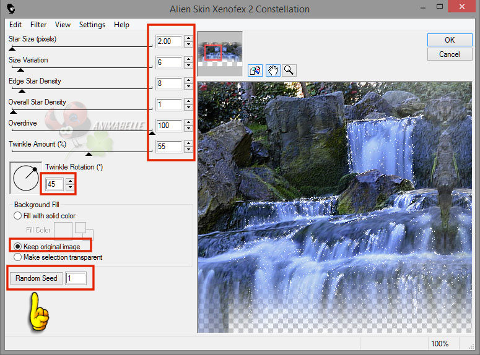
Task: Increase Overdrive value with up arrow
Action: 188,122
